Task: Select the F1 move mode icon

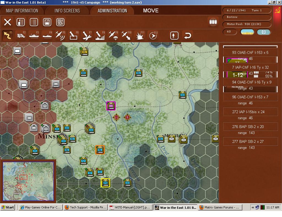Action: point(7,35)
